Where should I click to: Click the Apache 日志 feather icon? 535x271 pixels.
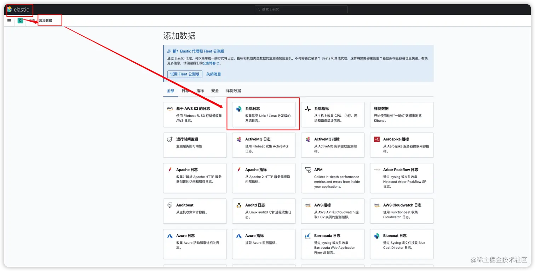click(170, 169)
